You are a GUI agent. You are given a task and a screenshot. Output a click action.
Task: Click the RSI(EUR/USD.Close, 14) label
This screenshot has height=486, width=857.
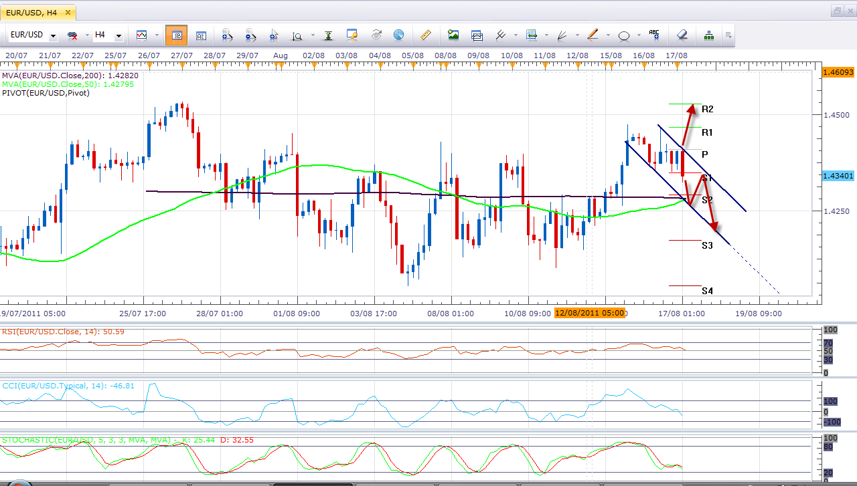pyautogui.click(x=63, y=332)
